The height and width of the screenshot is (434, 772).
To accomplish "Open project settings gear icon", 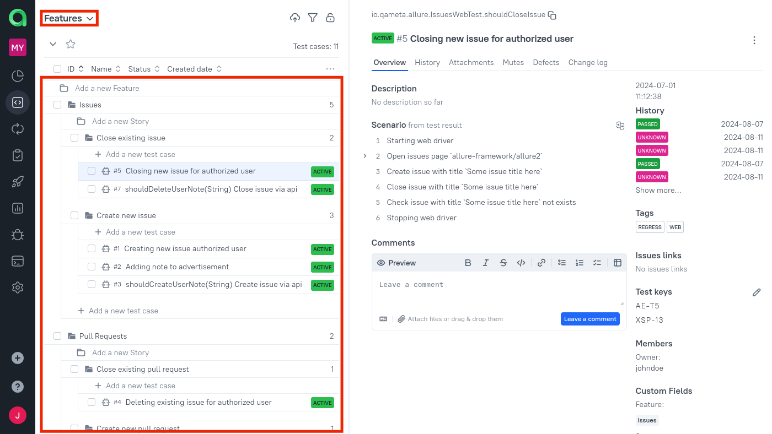I will pos(18,287).
